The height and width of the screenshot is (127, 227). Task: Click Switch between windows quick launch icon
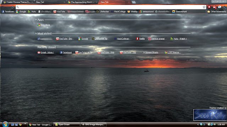point(17,125)
